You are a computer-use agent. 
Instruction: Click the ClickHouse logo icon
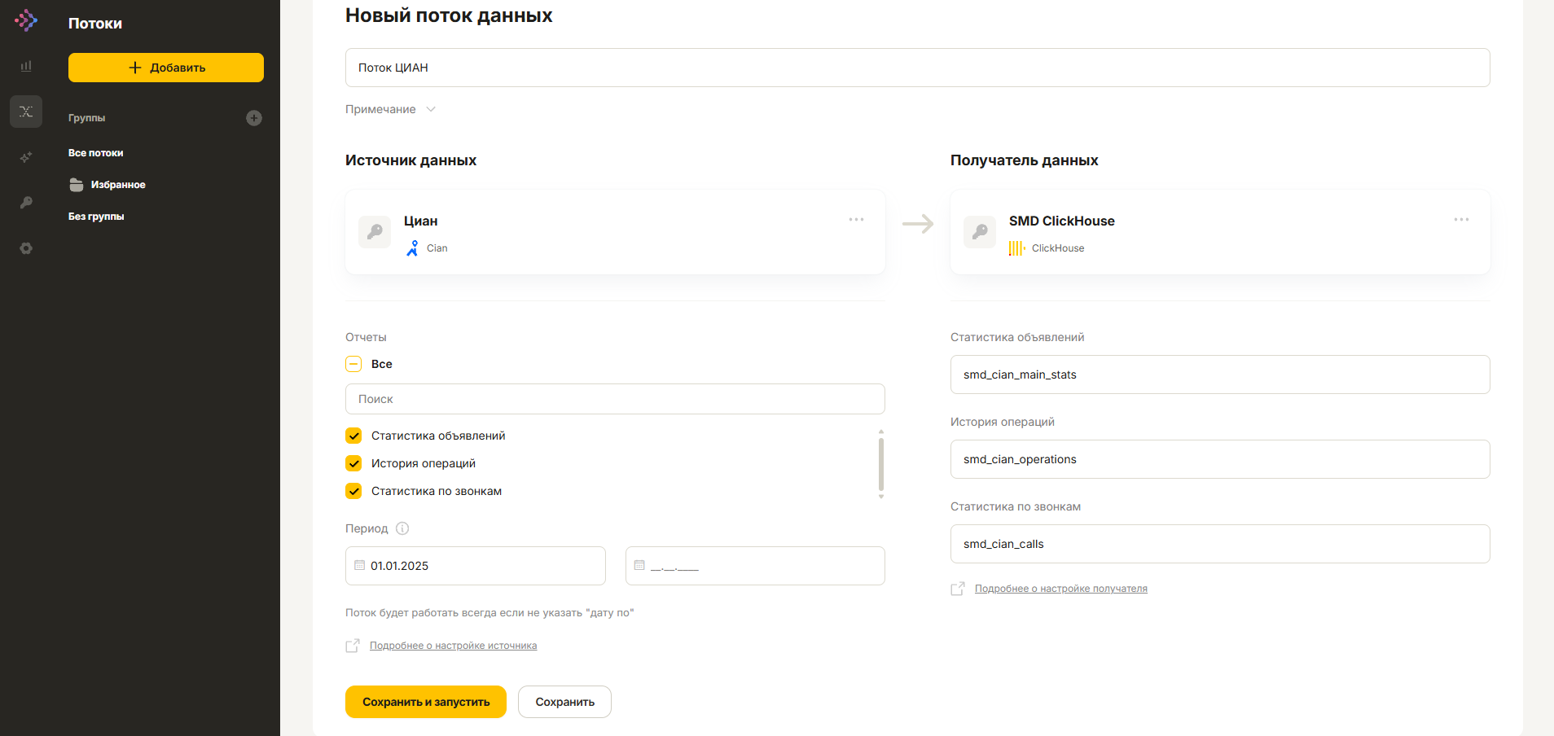pos(1017,248)
